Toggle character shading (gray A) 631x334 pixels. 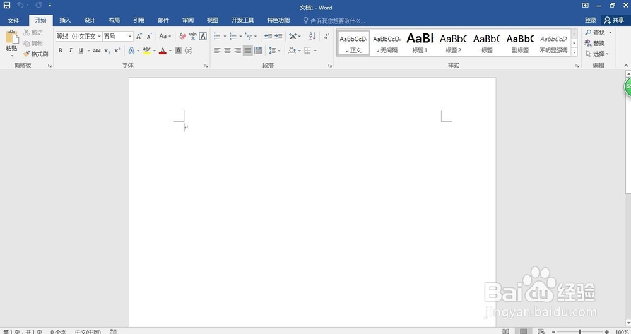click(x=179, y=51)
